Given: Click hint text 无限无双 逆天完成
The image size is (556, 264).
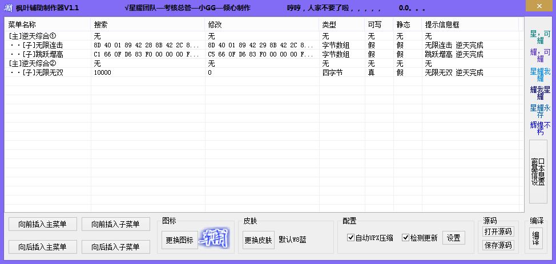Looking at the screenshot, I should 454,72.
